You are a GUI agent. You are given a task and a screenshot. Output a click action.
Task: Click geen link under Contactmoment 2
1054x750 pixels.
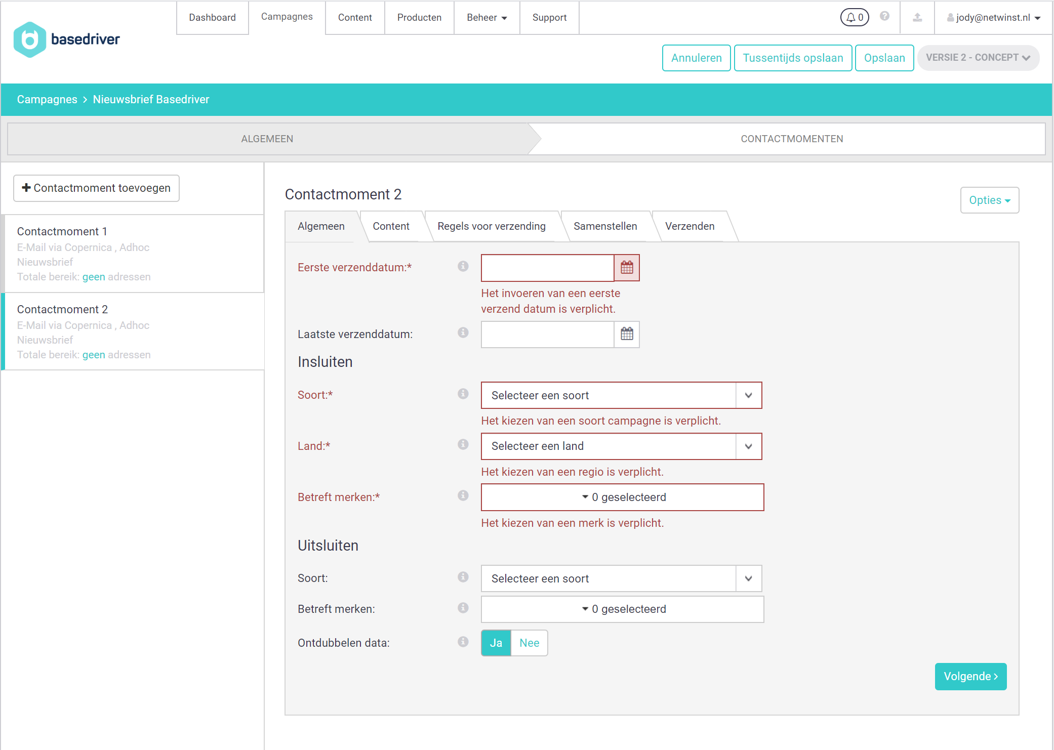(94, 355)
